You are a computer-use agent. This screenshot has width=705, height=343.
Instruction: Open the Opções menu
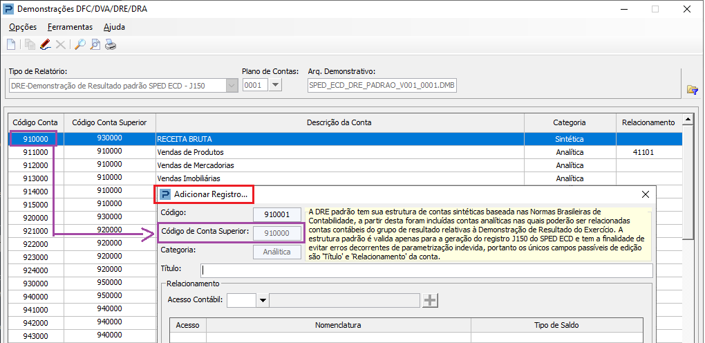(x=23, y=27)
